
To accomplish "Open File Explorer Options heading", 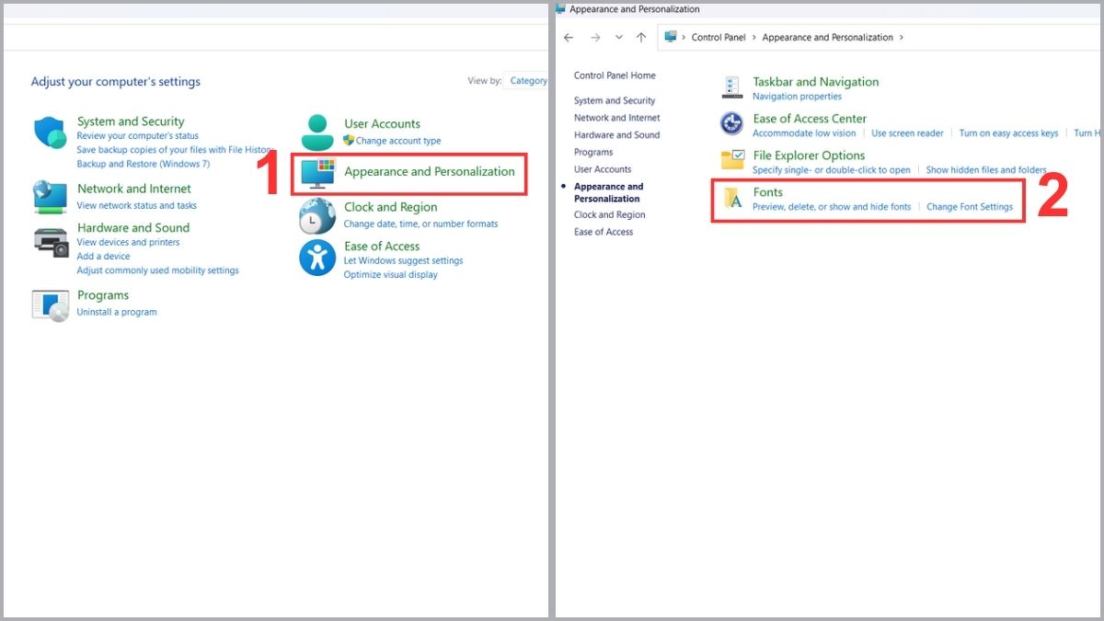I will 809,155.
